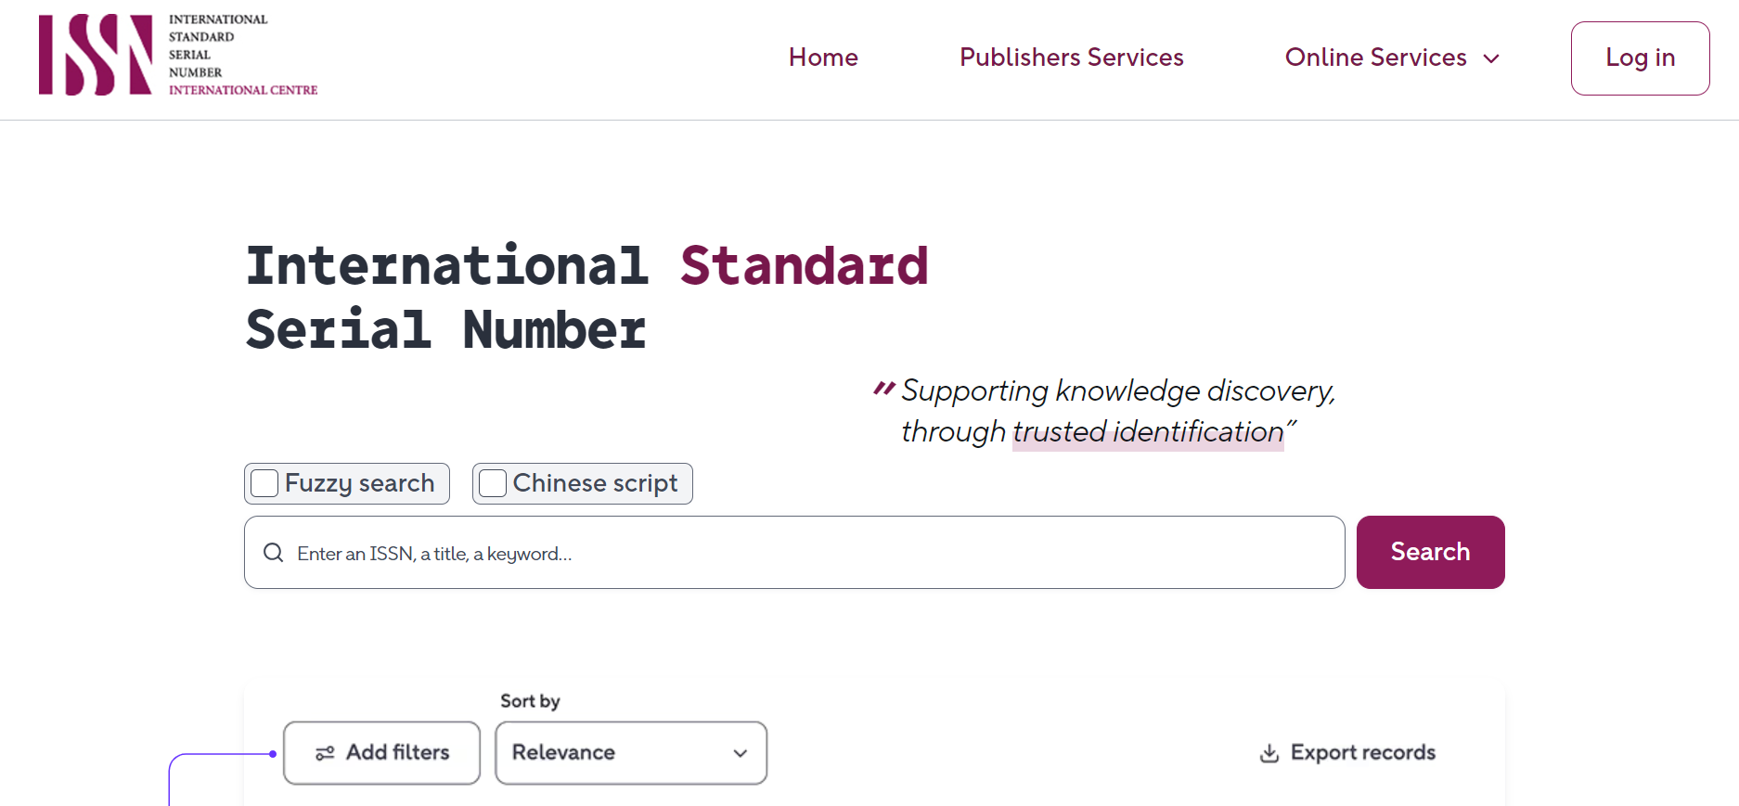
Task: Click the download icon beside Export records
Action: pyautogui.click(x=1268, y=753)
